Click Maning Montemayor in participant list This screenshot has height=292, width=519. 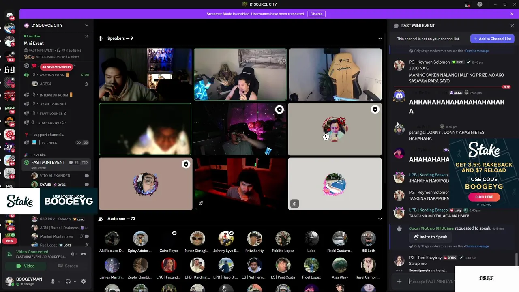coord(60,236)
